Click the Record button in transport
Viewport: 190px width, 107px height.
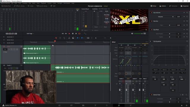tap(76, 34)
